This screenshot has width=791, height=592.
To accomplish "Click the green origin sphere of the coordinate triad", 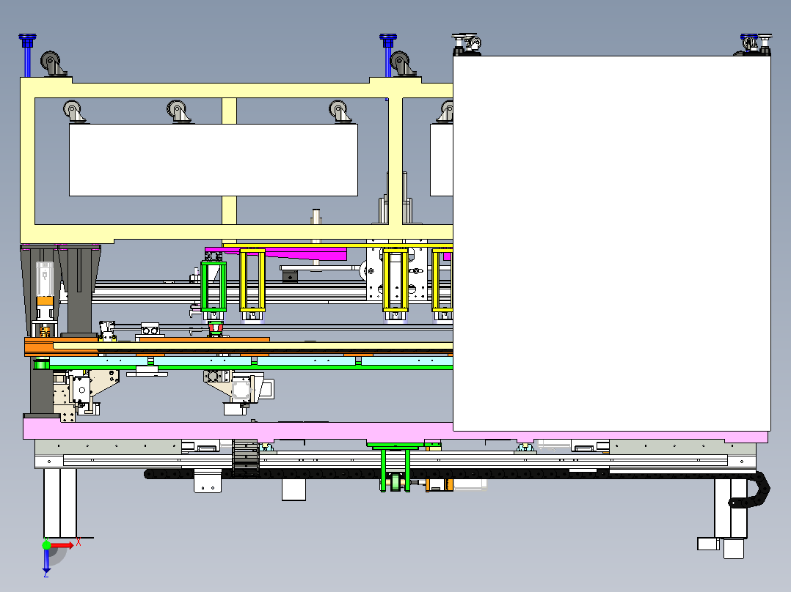I will 46,544.
